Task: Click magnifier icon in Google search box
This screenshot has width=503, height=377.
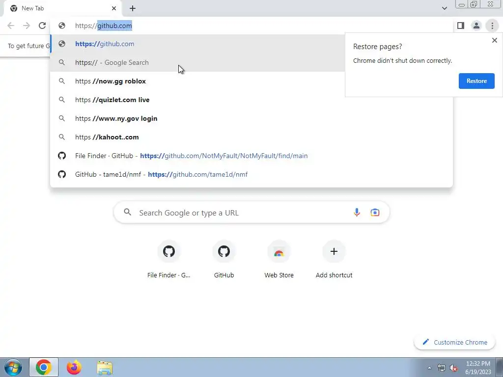Action: click(127, 212)
